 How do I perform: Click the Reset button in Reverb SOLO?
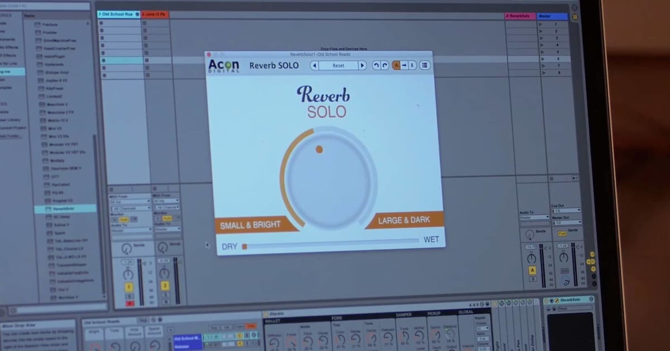pyautogui.click(x=338, y=65)
